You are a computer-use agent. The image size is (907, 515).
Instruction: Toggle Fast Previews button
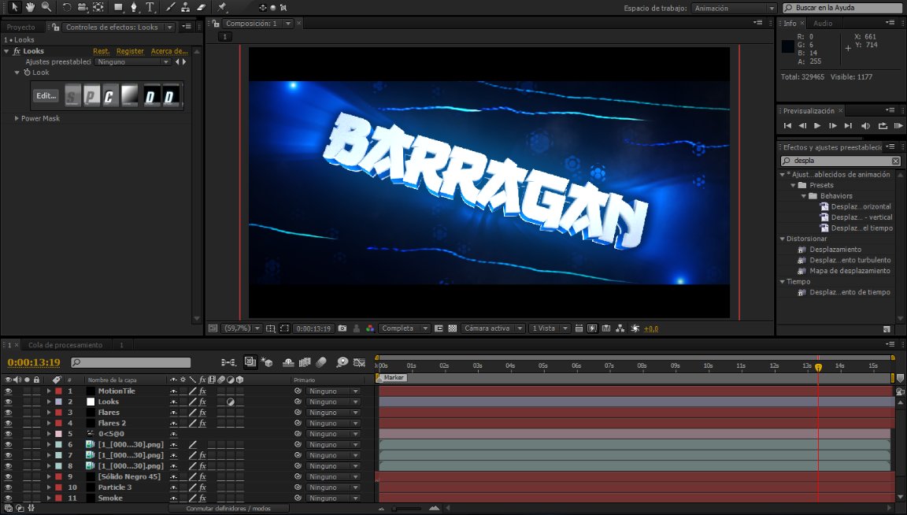[592, 328]
